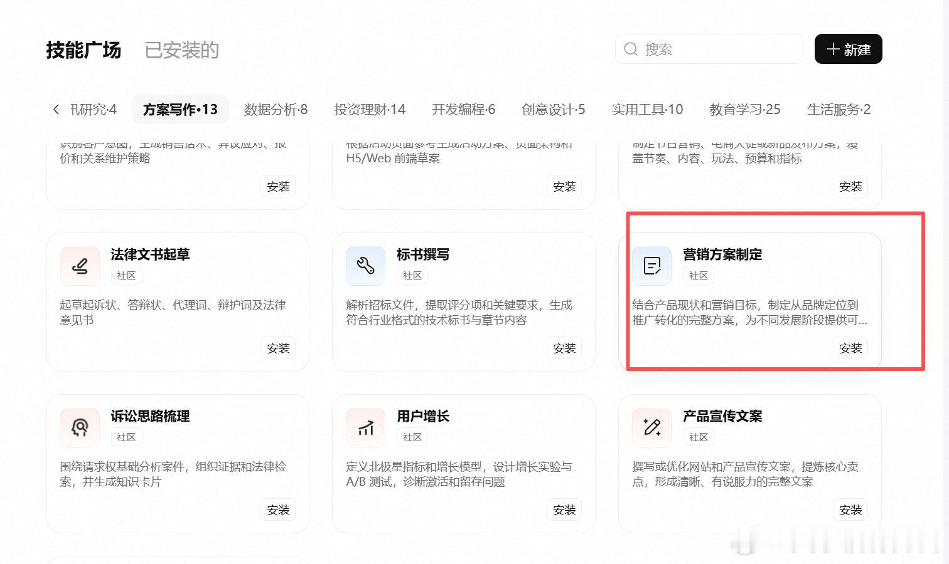
Task: Select the 创意设计·5 category
Action: (x=553, y=110)
